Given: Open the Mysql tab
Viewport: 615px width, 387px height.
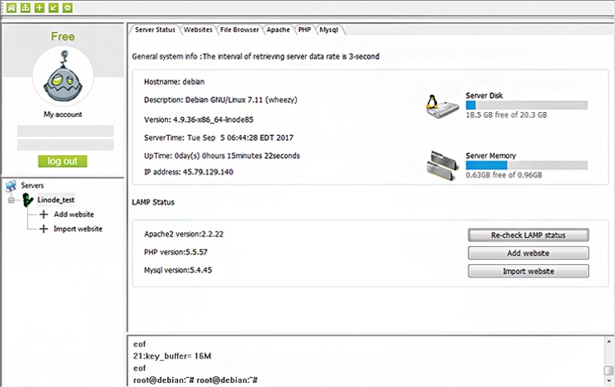Looking at the screenshot, I should tap(329, 29).
